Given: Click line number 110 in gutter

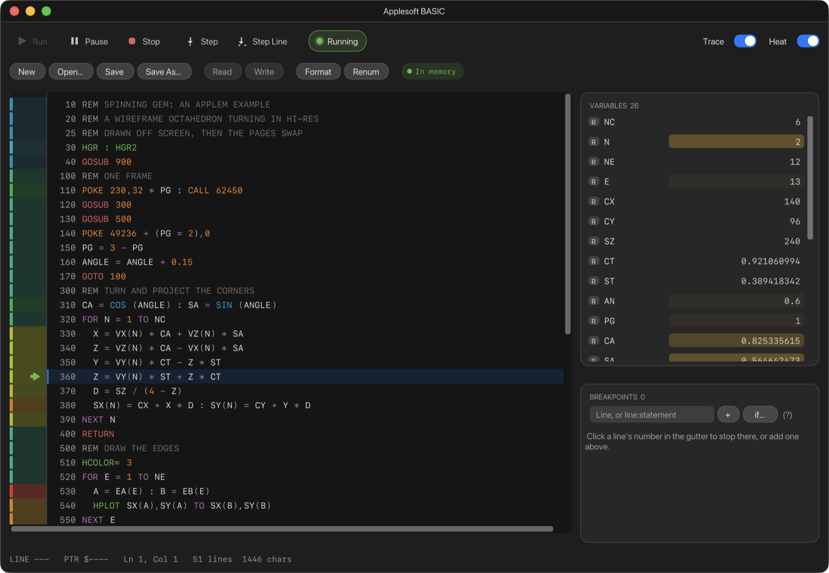Looking at the screenshot, I should [x=67, y=190].
